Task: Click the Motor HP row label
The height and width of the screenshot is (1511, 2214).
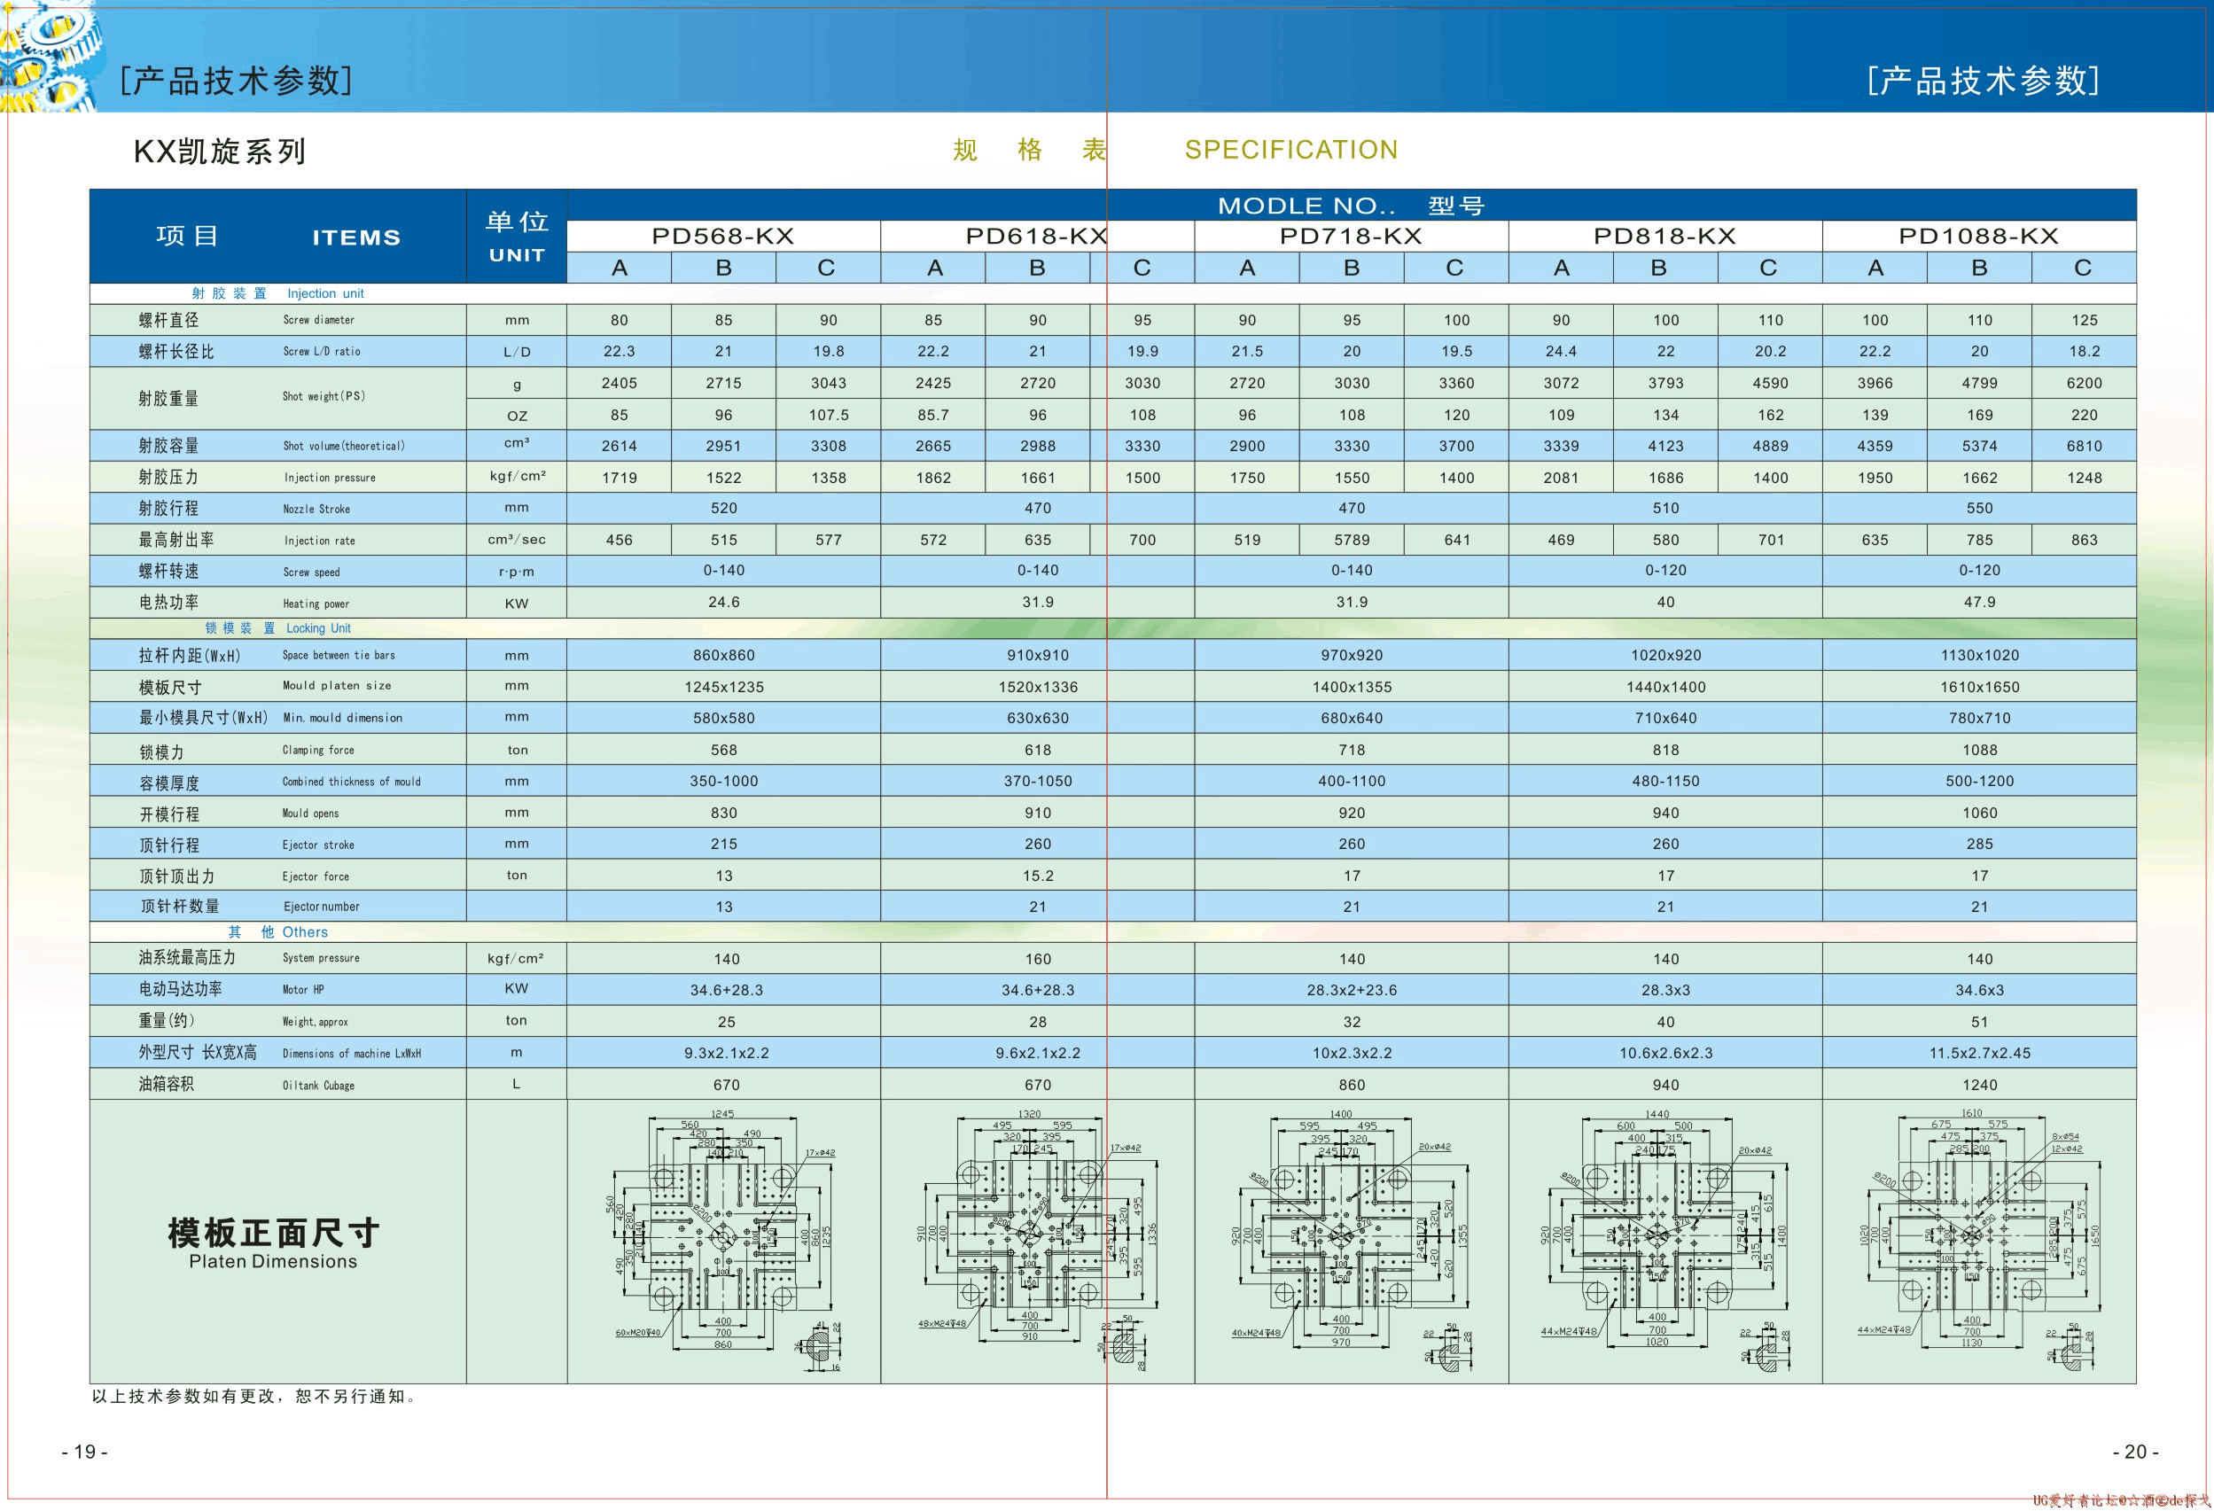Action: (303, 990)
